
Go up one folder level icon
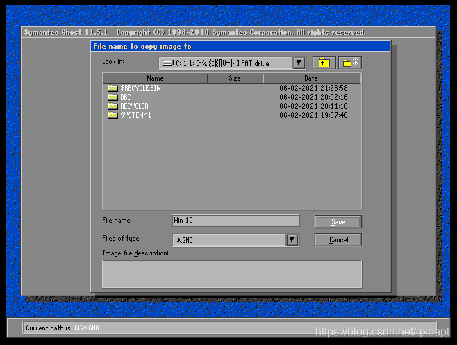click(x=324, y=63)
